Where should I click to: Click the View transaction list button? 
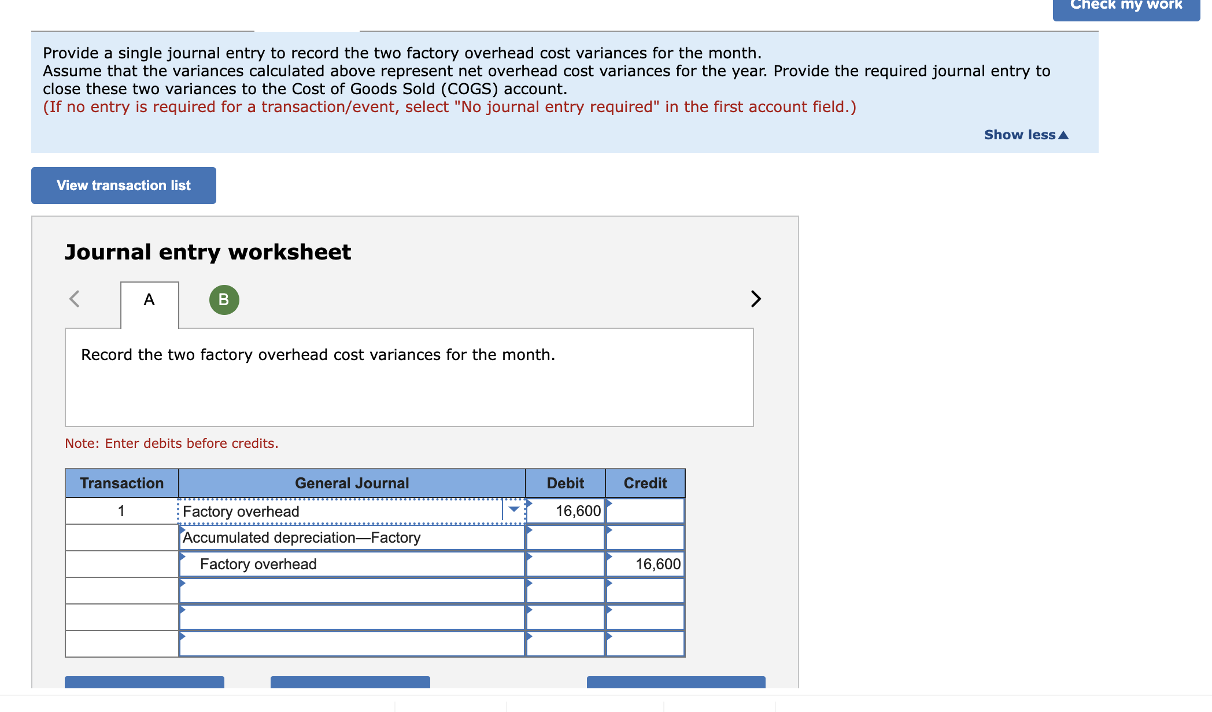click(x=123, y=185)
